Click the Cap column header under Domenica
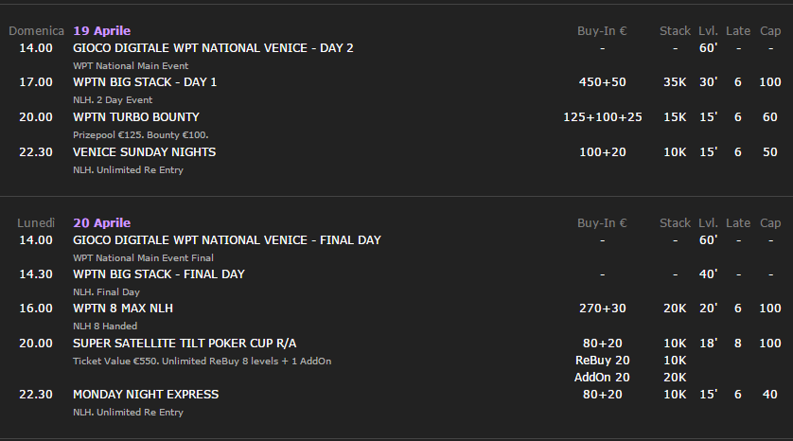The height and width of the screenshot is (441, 793). click(x=770, y=31)
